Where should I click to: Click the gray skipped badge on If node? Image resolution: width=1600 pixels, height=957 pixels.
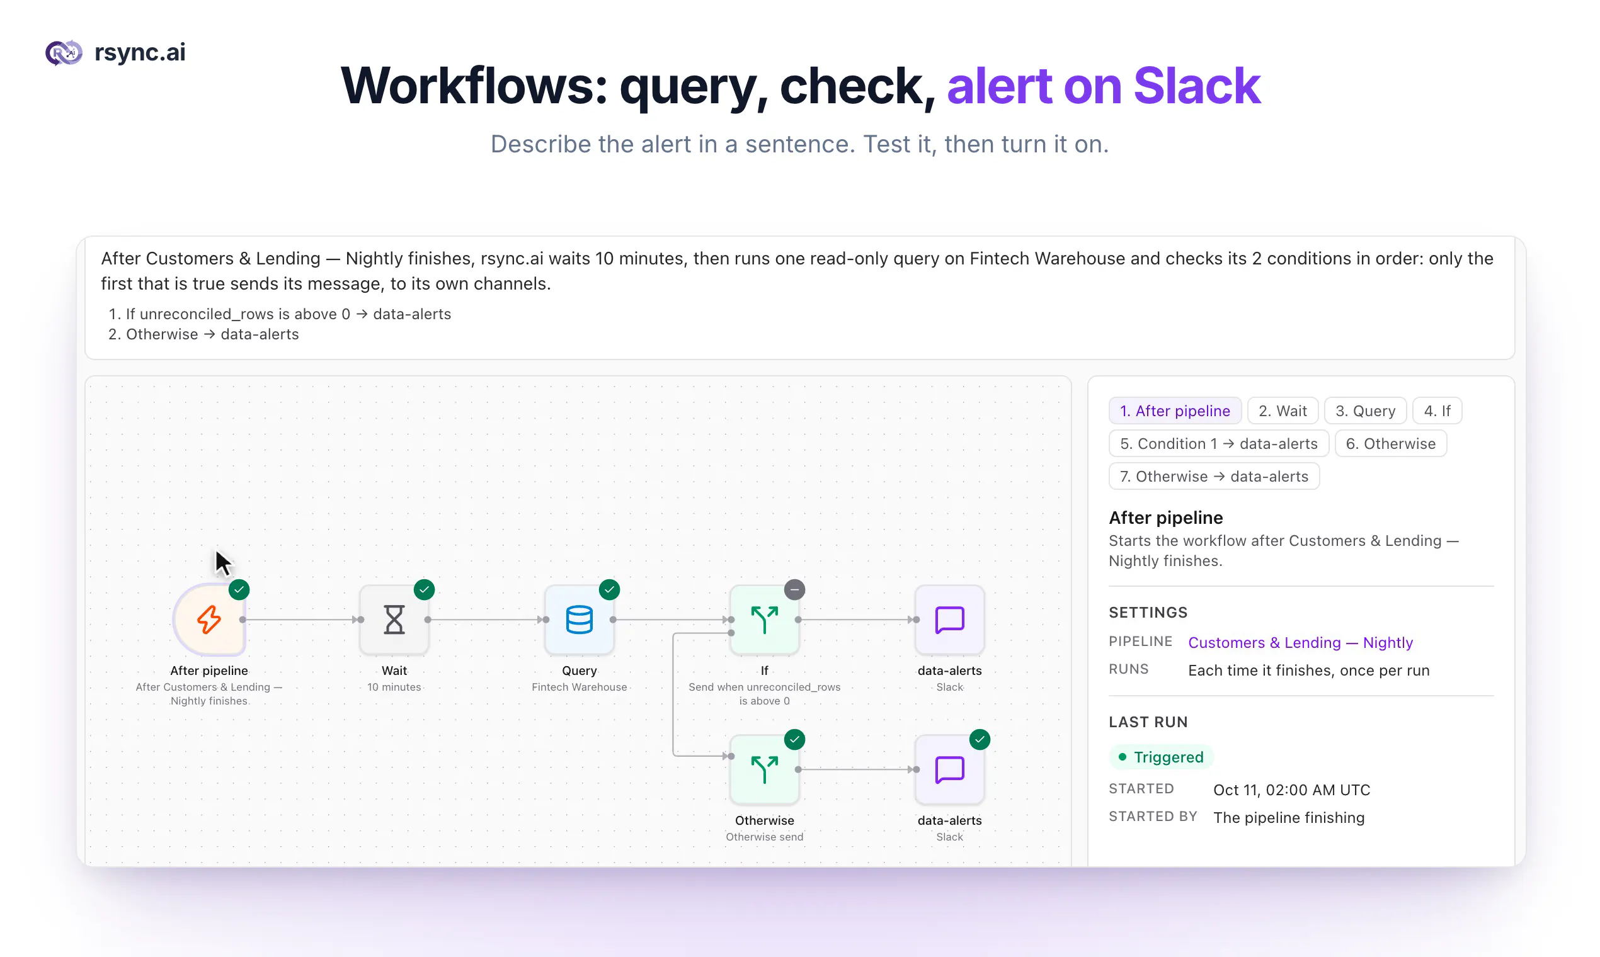click(795, 589)
